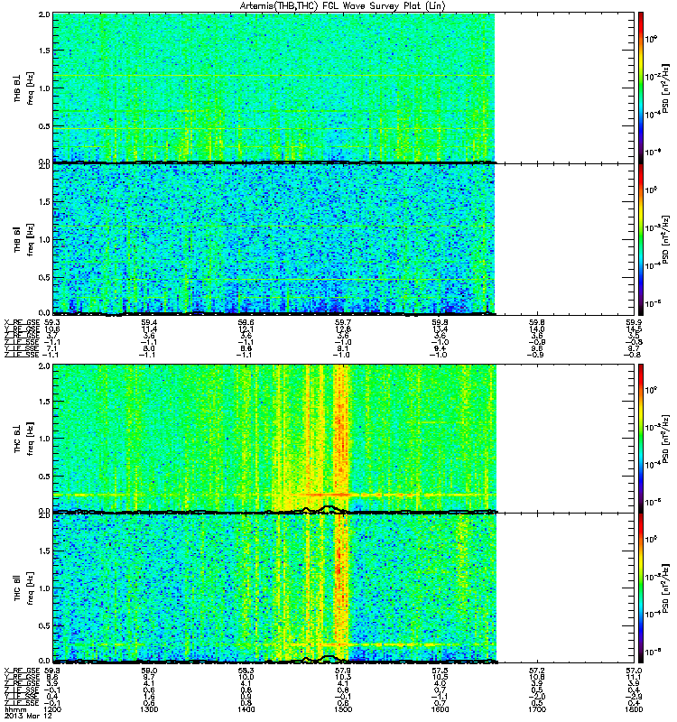This screenshot has height=722, width=677.
Task: Click the red burst in the THC B⊥ spectrogram
Action: pos(341,438)
